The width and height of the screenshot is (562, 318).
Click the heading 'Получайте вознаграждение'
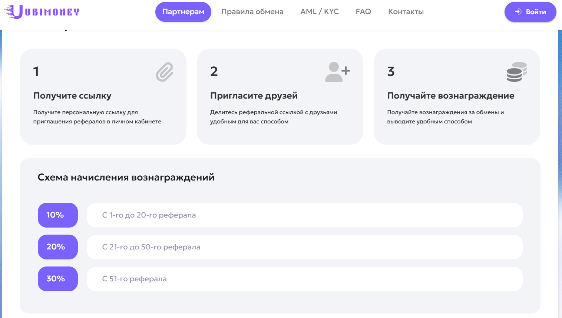coord(451,96)
